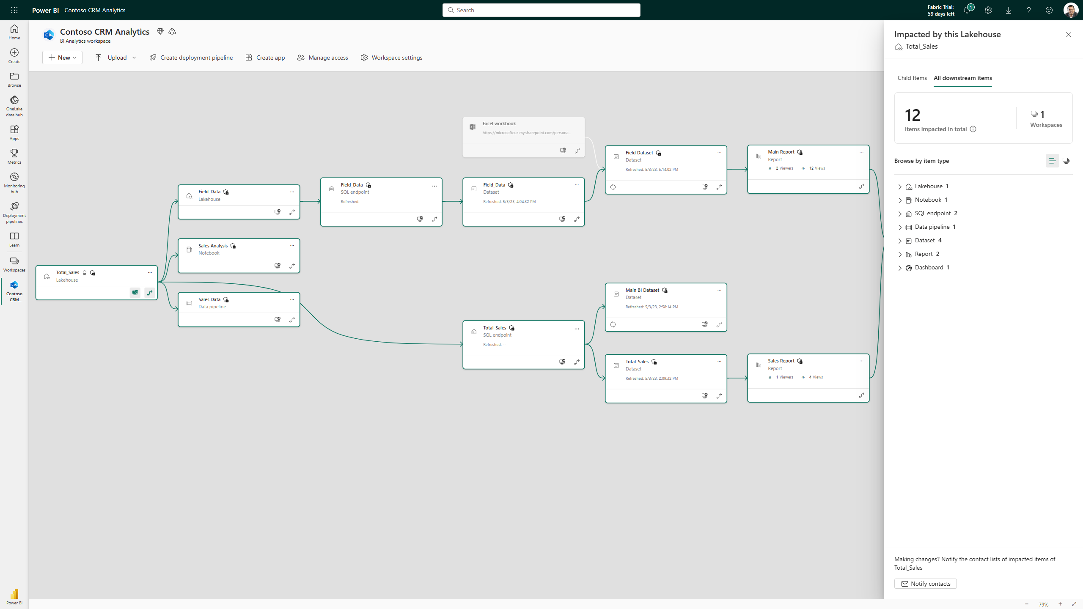
Task: Open Workspace settings
Action: [x=392, y=58]
